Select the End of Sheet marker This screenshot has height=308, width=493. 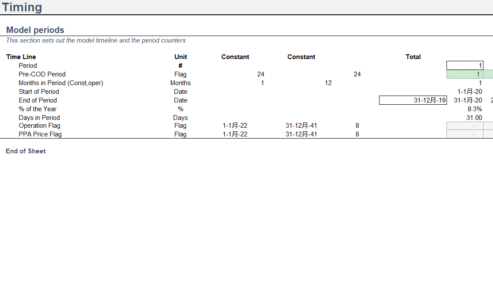[x=26, y=151]
